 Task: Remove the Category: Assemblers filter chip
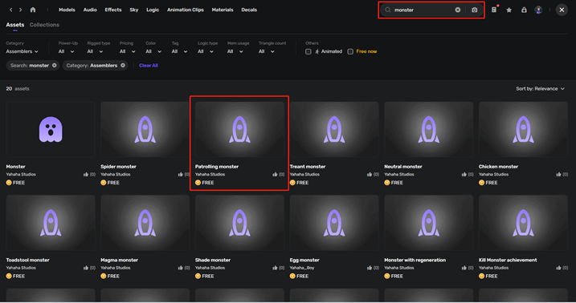(x=123, y=65)
